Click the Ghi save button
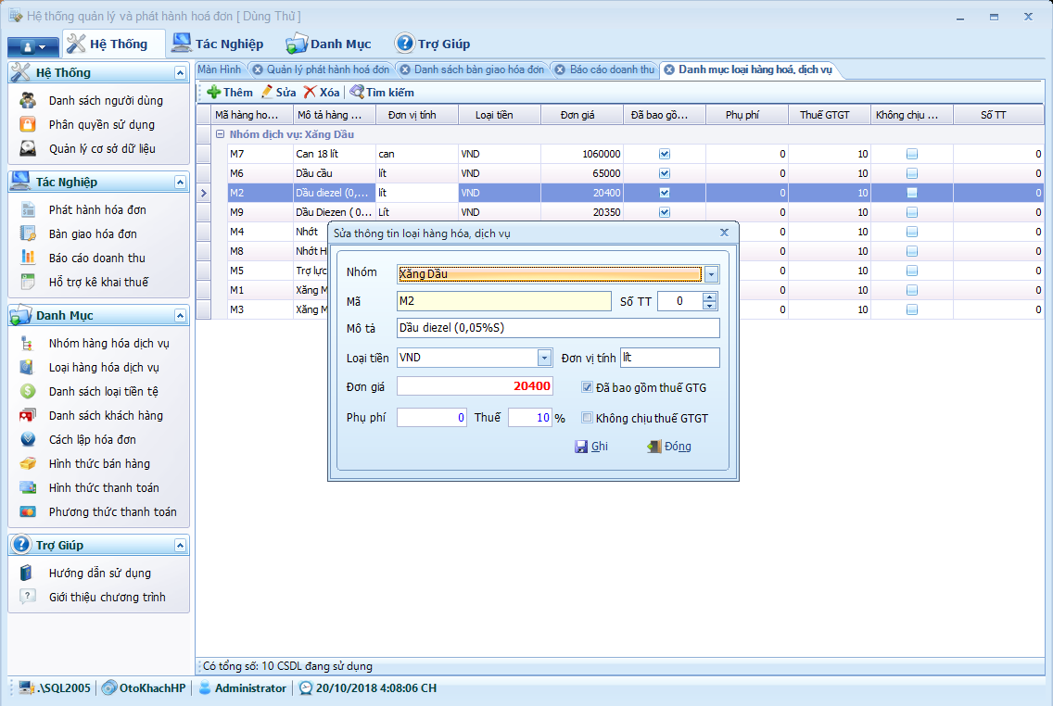The width and height of the screenshot is (1053, 706). click(591, 447)
